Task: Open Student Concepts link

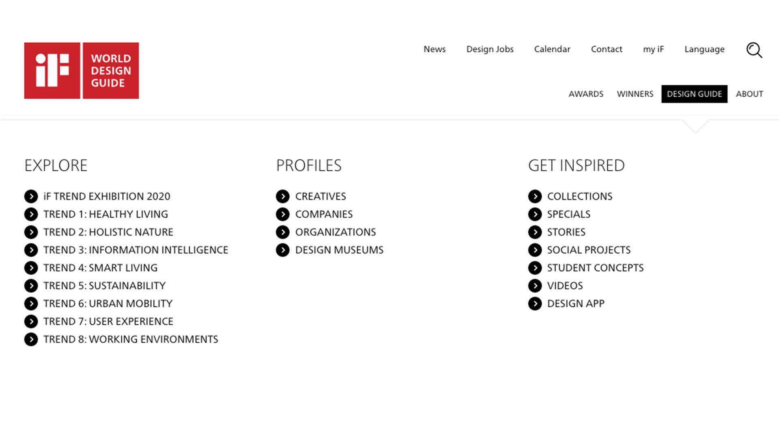Action: [595, 268]
